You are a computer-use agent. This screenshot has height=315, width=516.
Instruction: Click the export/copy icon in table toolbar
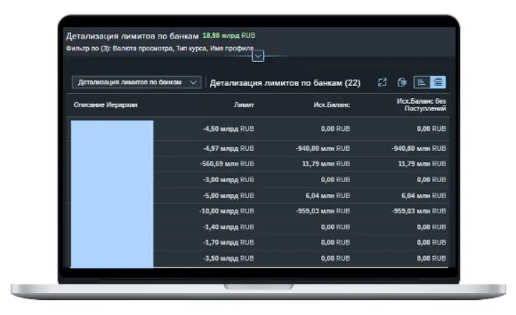[x=401, y=82]
